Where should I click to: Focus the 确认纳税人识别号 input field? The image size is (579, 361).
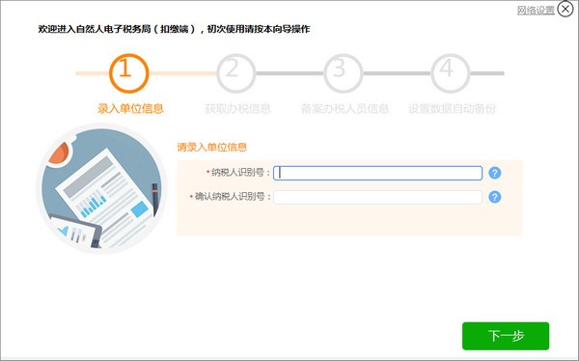click(377, 197)
